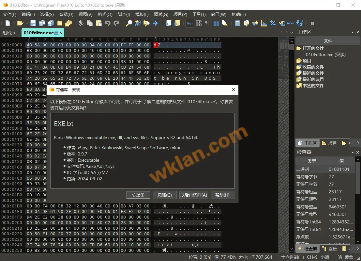Image resolution: width=361 pixels, height=261 pixels.
Task: Close the Workspace panel with X
Action: pos(358,32)
